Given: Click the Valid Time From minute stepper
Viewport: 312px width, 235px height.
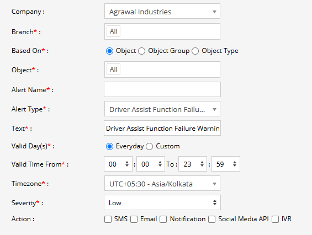Looking at the screenshot, I should [151, 164].
